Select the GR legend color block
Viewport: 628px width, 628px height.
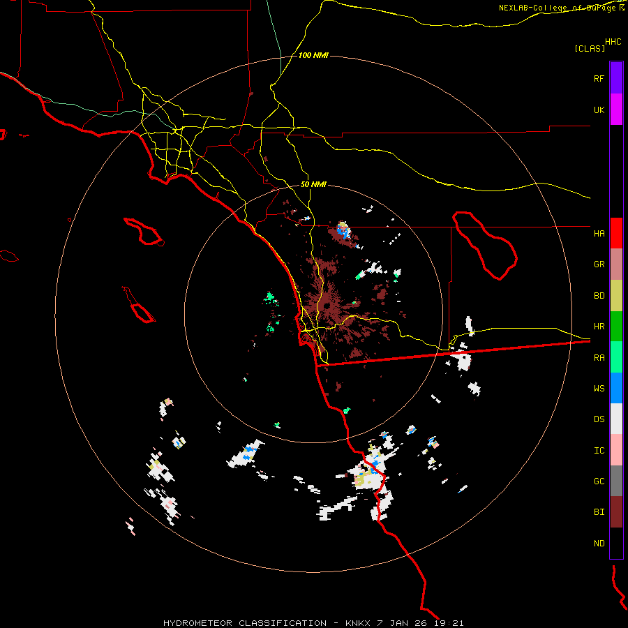click(616, 264)
